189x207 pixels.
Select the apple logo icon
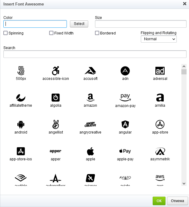(90, 152)
